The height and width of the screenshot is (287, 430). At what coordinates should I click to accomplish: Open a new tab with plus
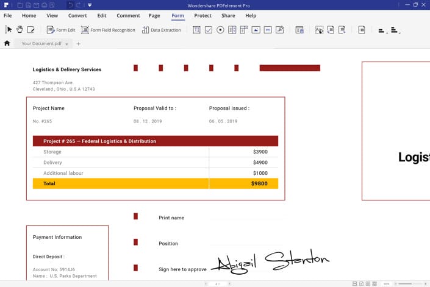click(x=78, y=44)
